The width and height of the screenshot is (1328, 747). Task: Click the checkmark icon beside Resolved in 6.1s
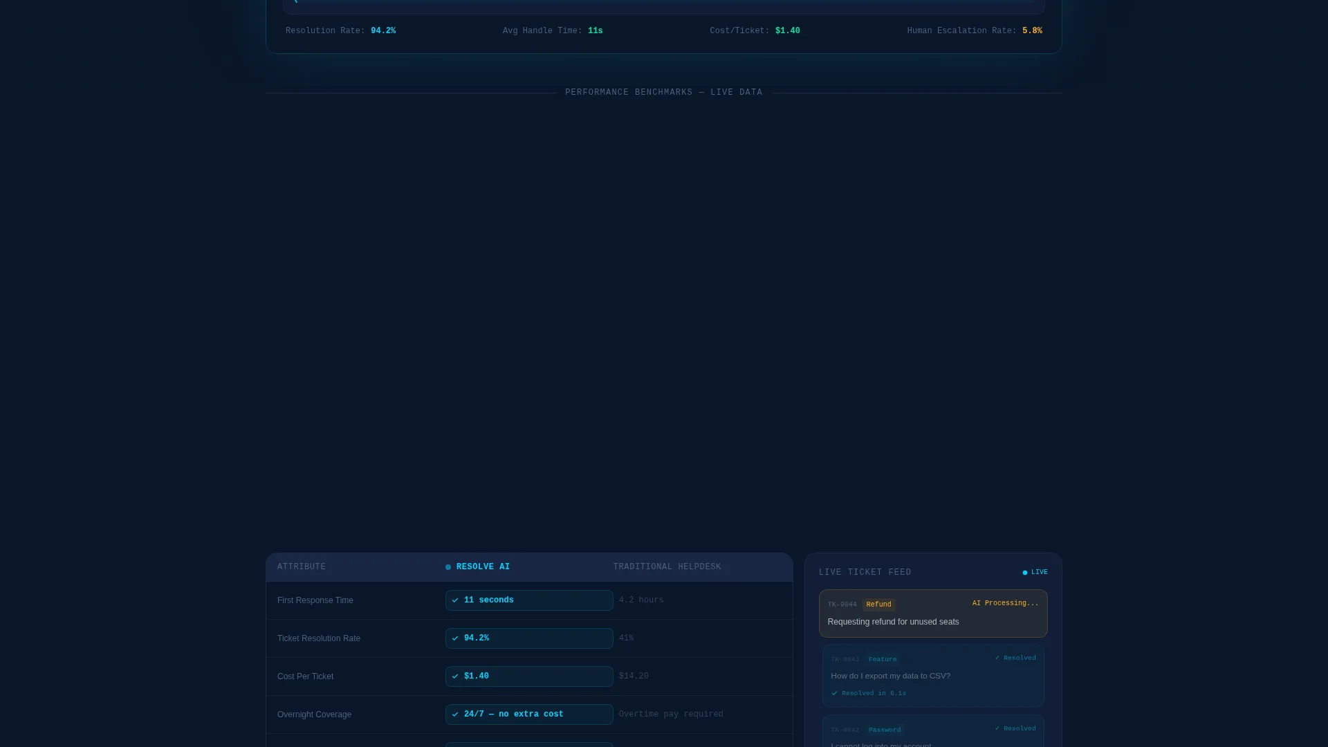pos(834,693)
